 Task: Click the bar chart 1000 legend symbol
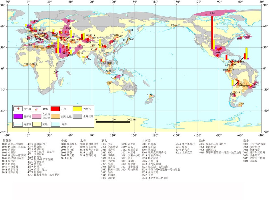[x=36, y=109]
